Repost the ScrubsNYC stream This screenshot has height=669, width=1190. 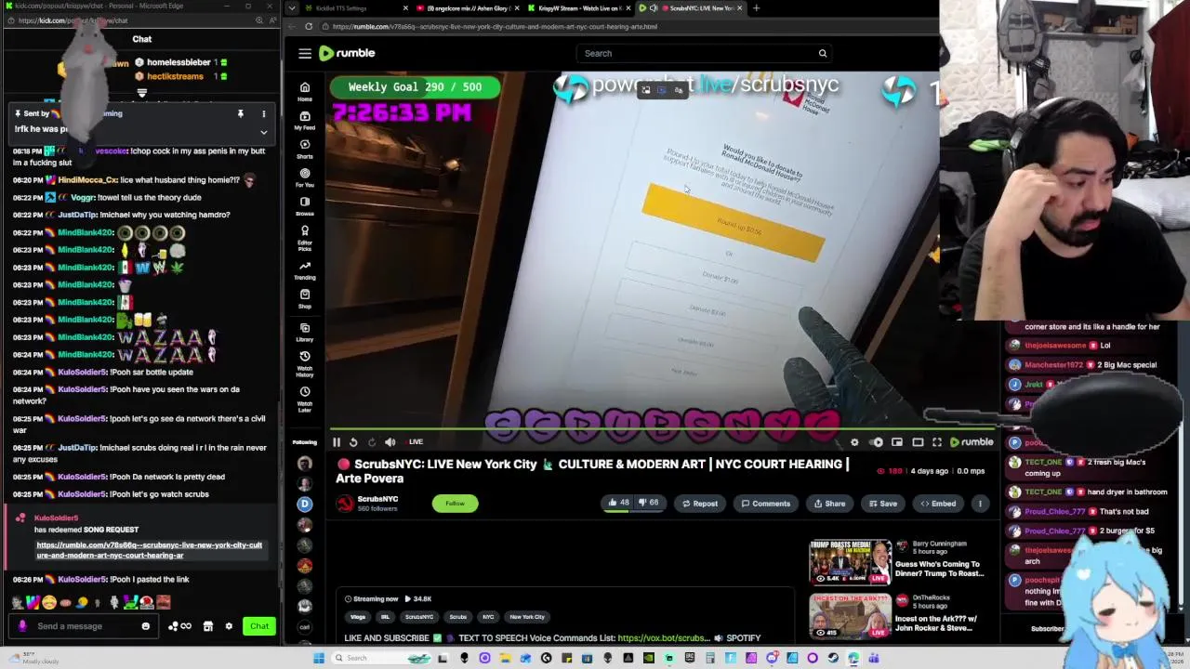pyautogui.click(x=699, y=504)
